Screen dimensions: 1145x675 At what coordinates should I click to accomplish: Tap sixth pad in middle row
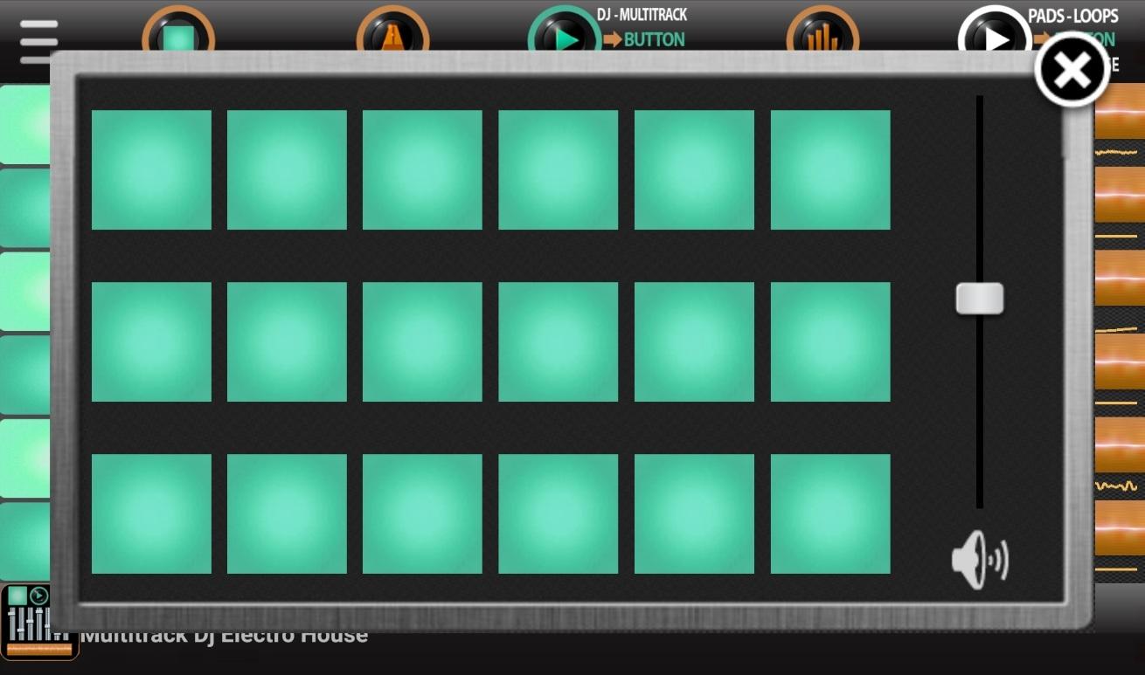pyautogui.click(x=830, y=341)
